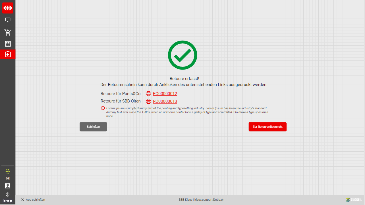Click the printer icon for Pants&Co return
Screen dimensions: 365x205
[148, 94]
